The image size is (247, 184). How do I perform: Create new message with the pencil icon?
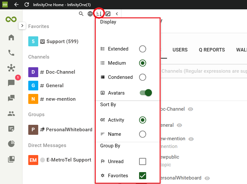[x=108, y=14]
